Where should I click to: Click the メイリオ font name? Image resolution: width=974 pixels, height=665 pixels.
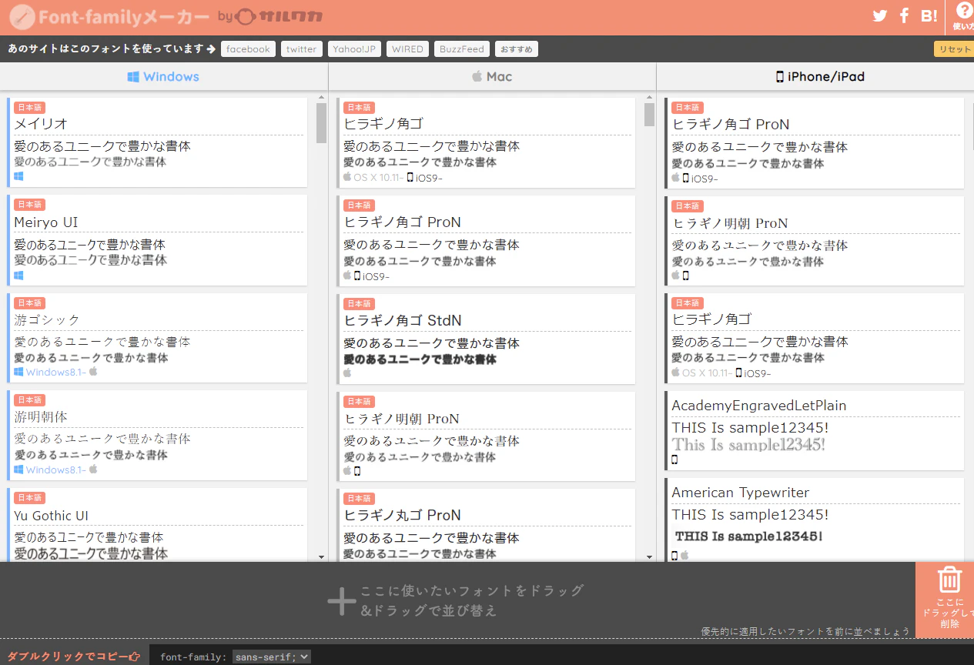point(41,123)
